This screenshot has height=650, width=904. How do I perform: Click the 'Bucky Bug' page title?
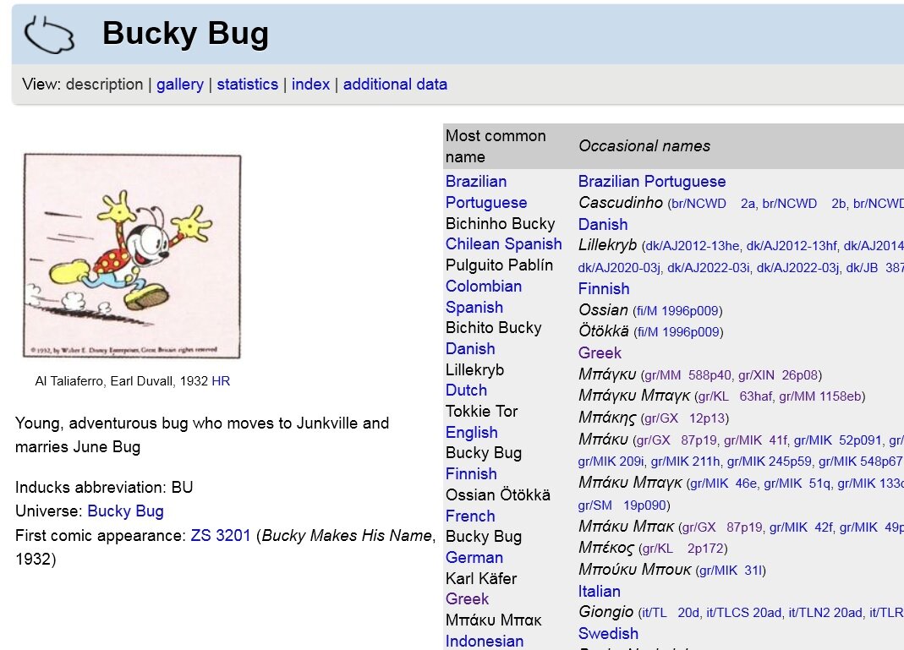click(186, 34)
